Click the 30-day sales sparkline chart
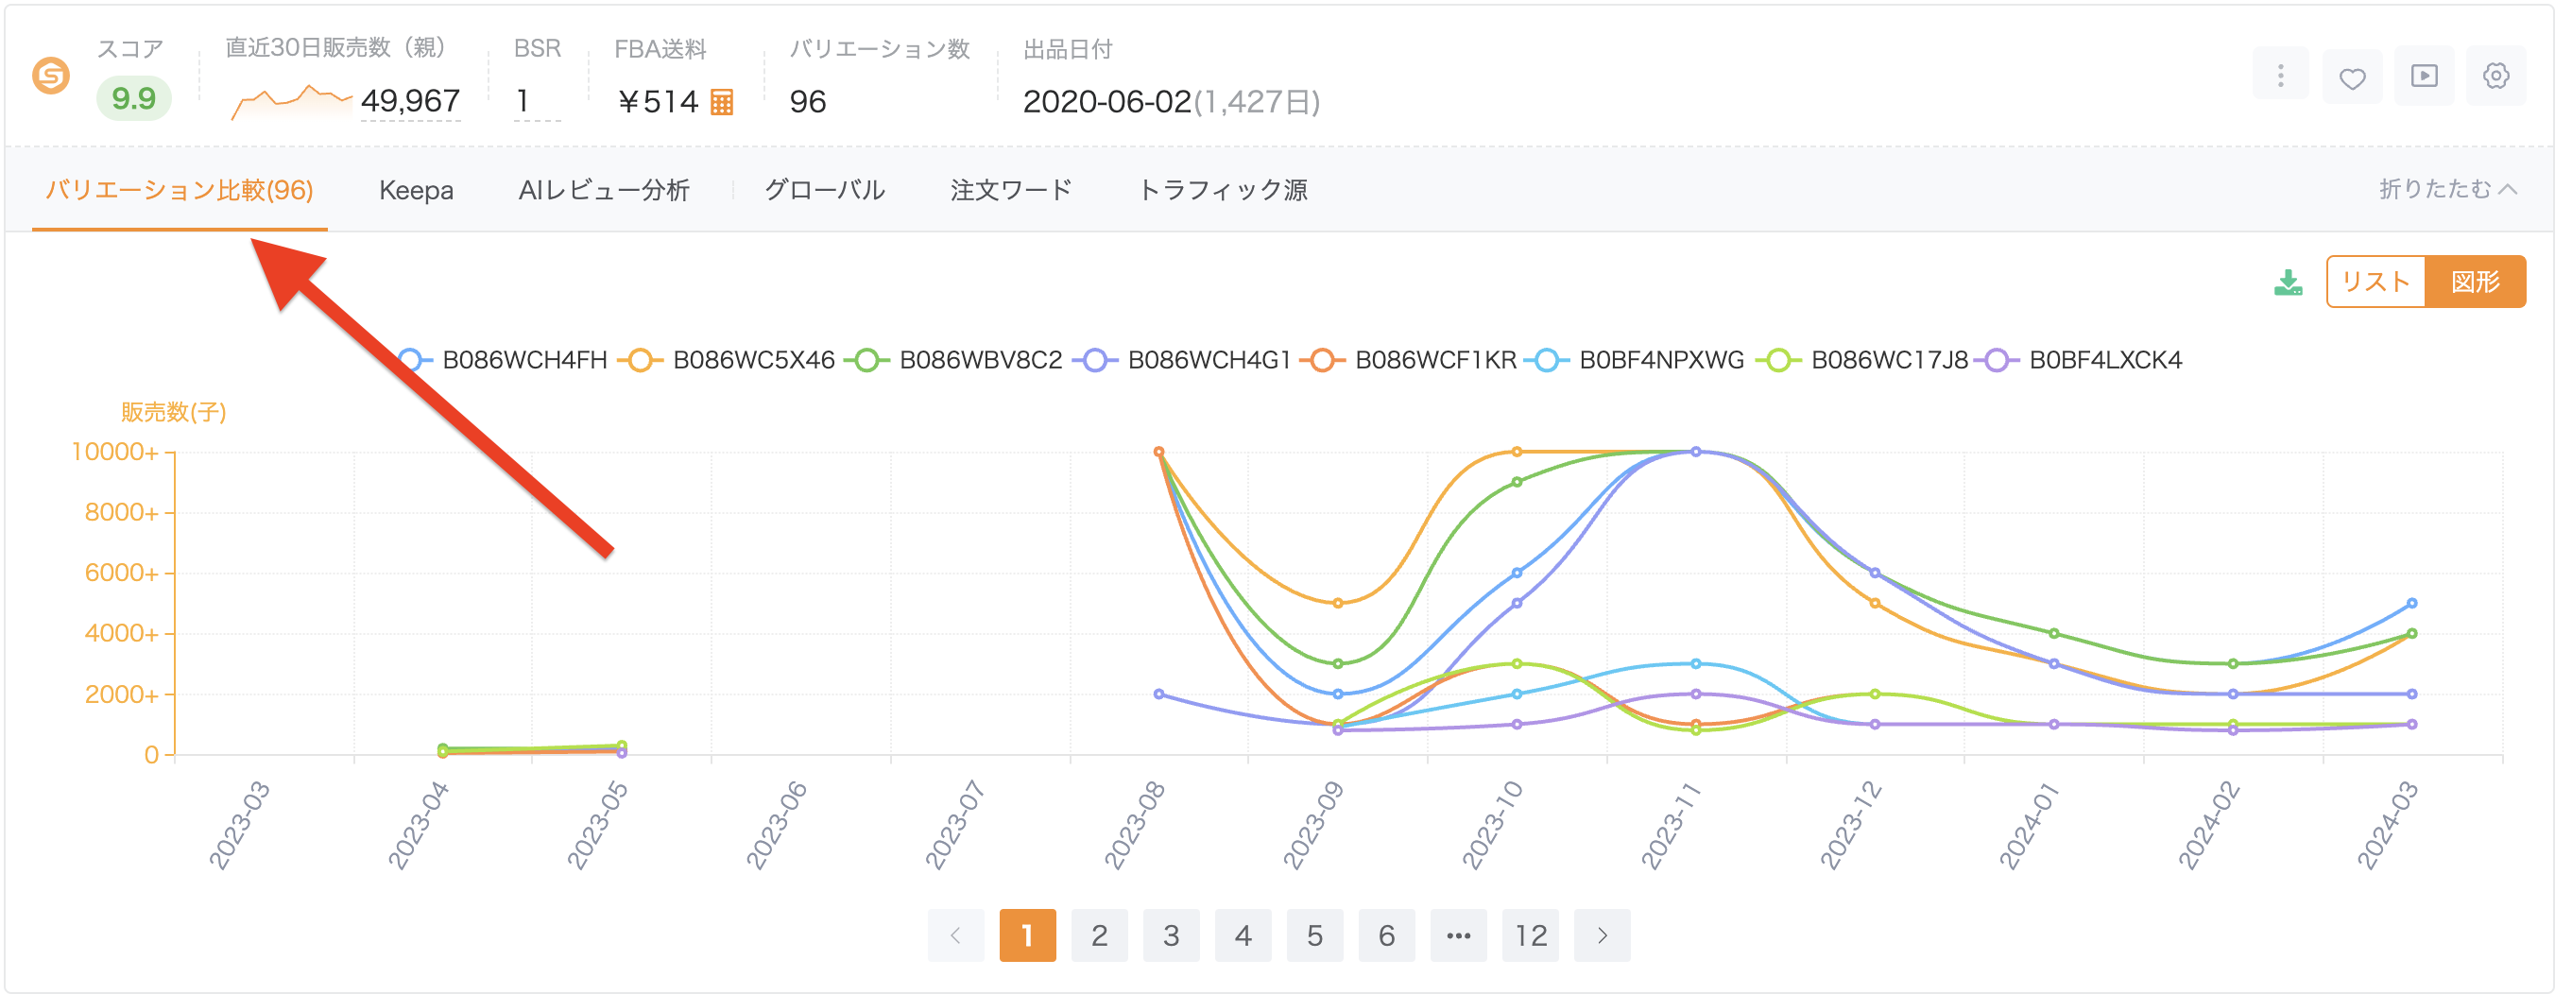This screenshot has width=2555, height=994. [291, 101]
